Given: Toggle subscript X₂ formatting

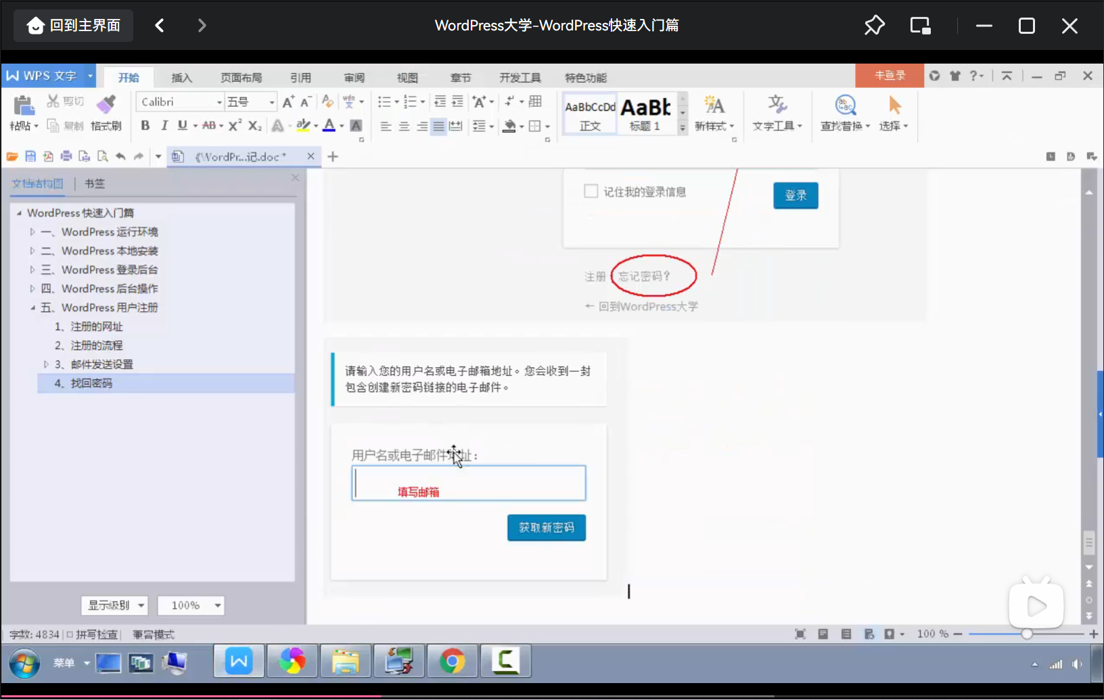Looking at the screenshot, I should pos(254,126).
